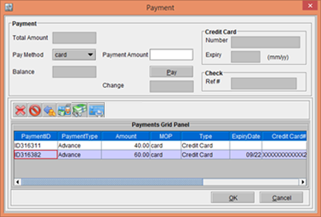This screenshot has width=321, height=217.
Task: Click the Change field
Action: click(171, 86)
